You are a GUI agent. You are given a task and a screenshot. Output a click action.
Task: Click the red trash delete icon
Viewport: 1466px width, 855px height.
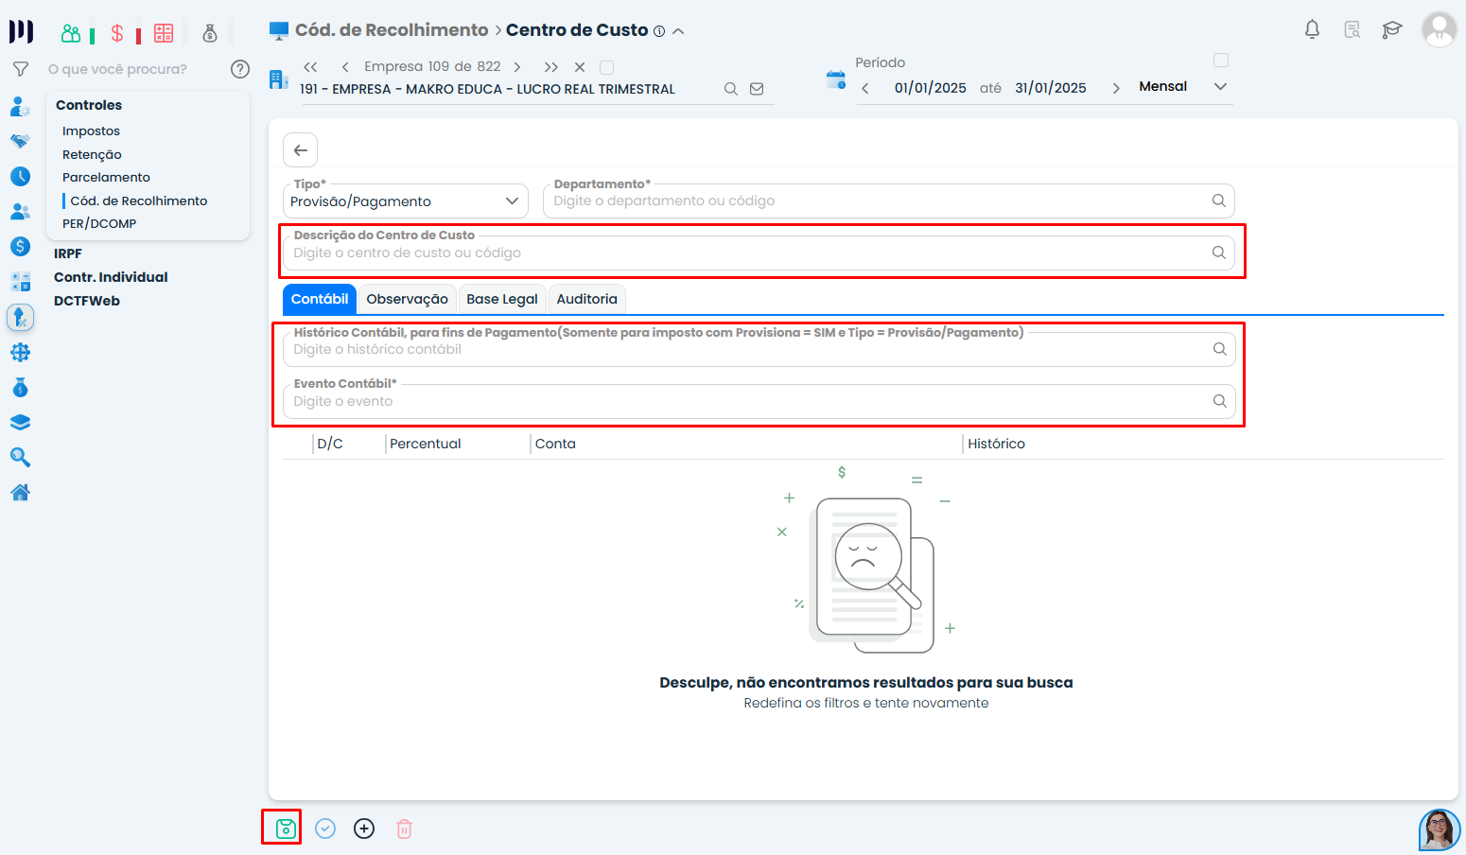click(x=404, y=829)
